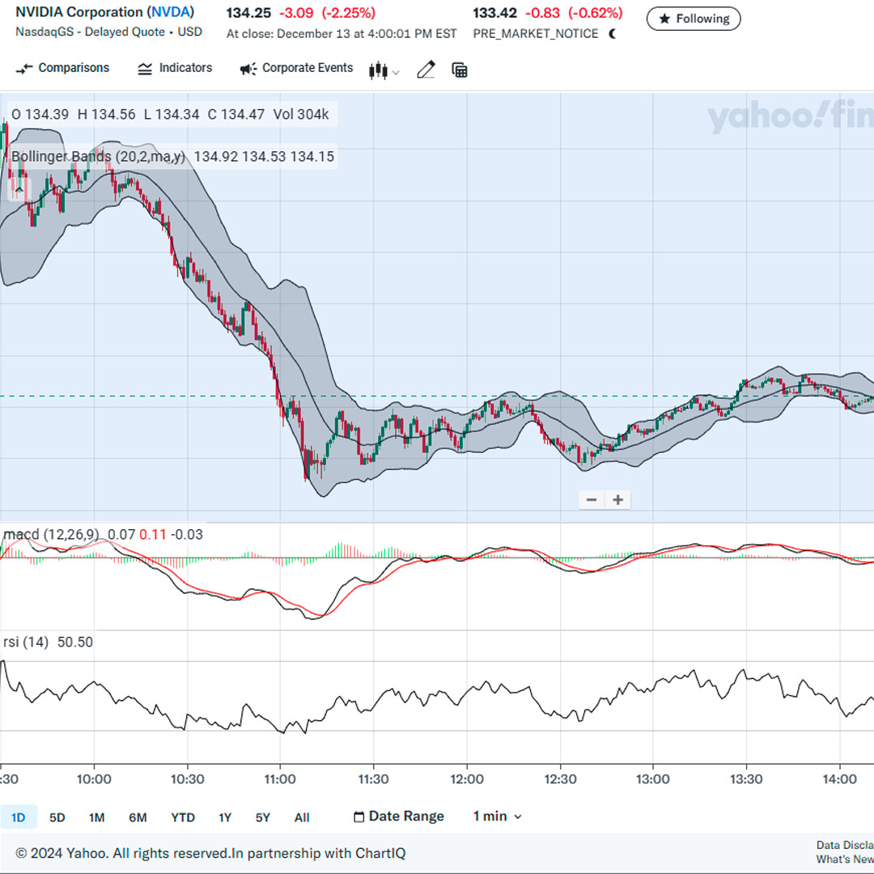Toggle the Following star button
This screenshot has width=874, height=874.
pyautogui.click(x=694, y=19)
